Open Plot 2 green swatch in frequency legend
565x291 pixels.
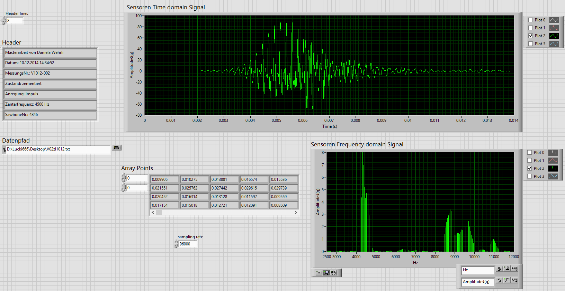point(553,168)
